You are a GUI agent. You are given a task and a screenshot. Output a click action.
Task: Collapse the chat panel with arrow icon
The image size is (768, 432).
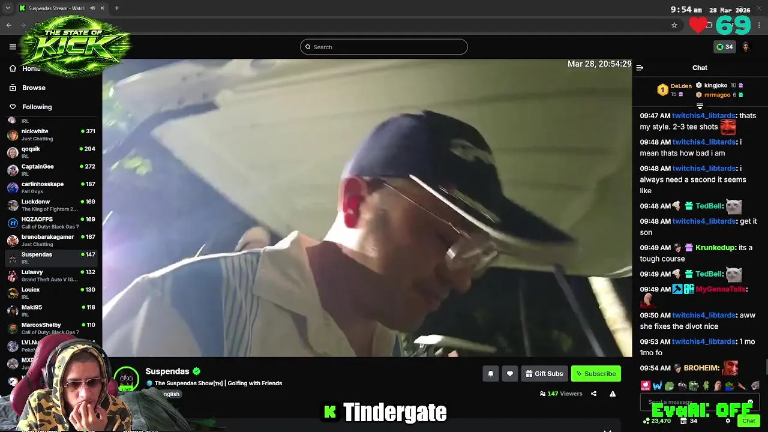coord(640,68)
